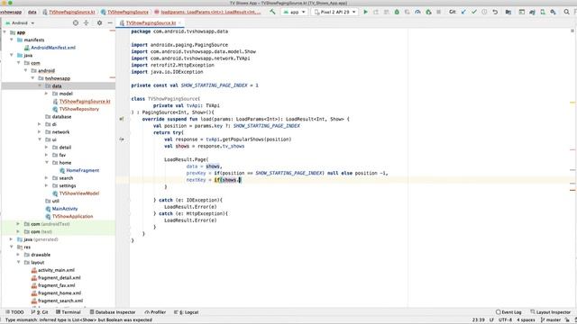Open fragment_home.xml layout file

(56, 293)
